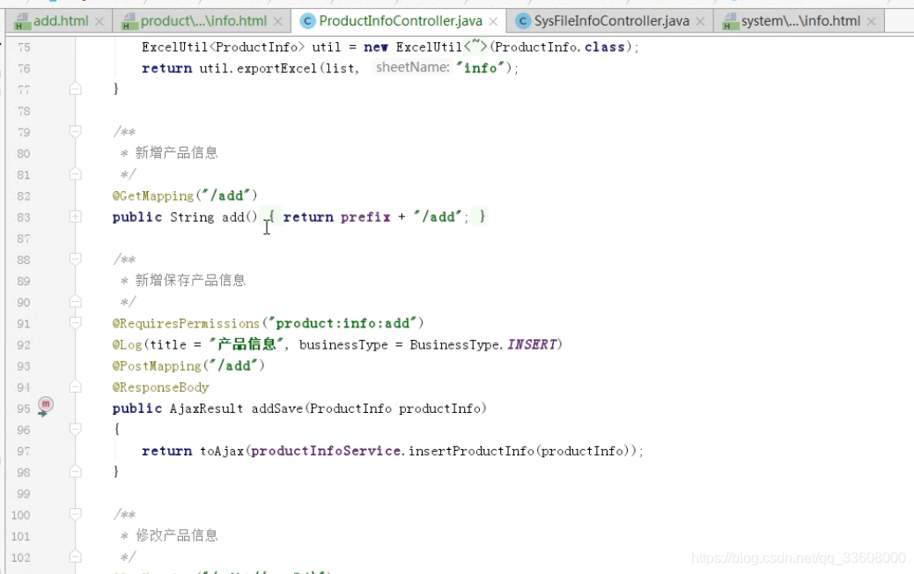
Task: Click line number 75 in the gutter
Action: [24, 48]
